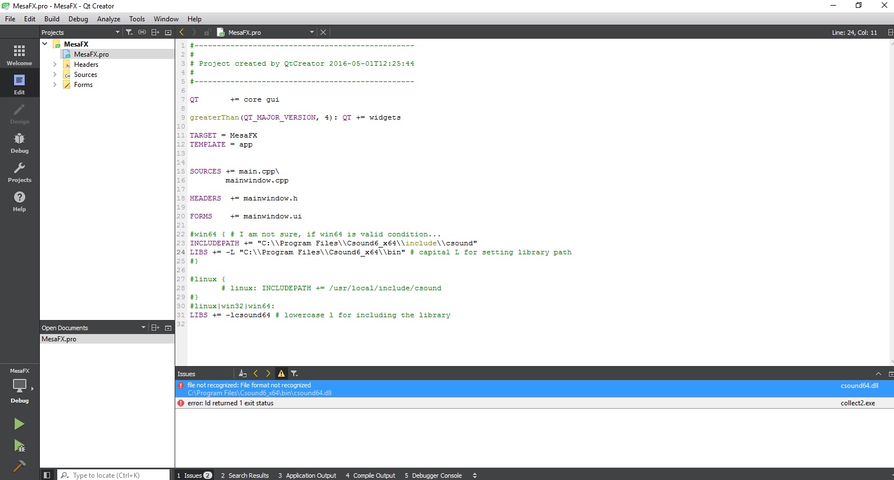Open the Help menu in menu bar
Image resolution: width=894 pixels, height=480 pixels.
click(194, 19)
